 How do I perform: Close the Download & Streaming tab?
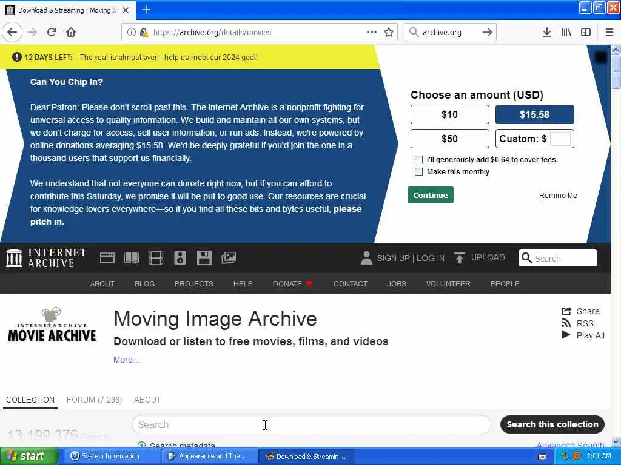126,10
